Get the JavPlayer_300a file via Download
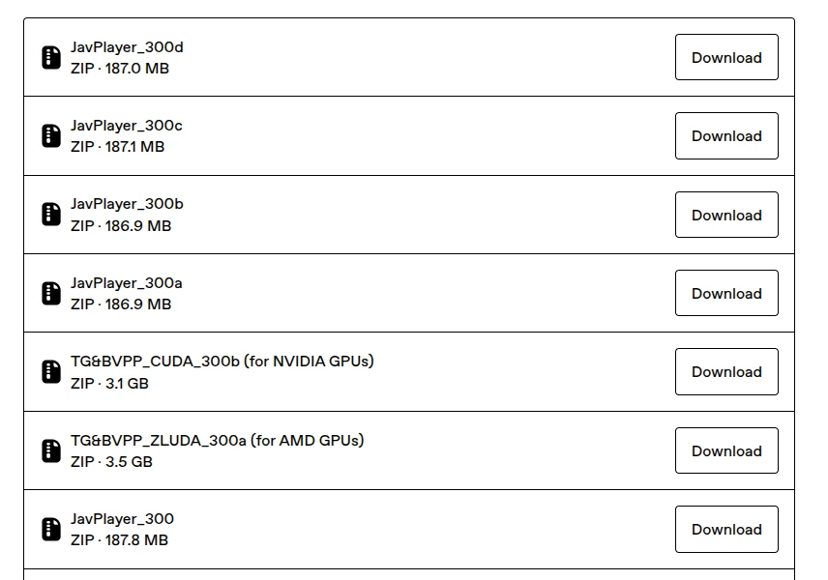This screenshot has height=580, width=828. (725, 294)
